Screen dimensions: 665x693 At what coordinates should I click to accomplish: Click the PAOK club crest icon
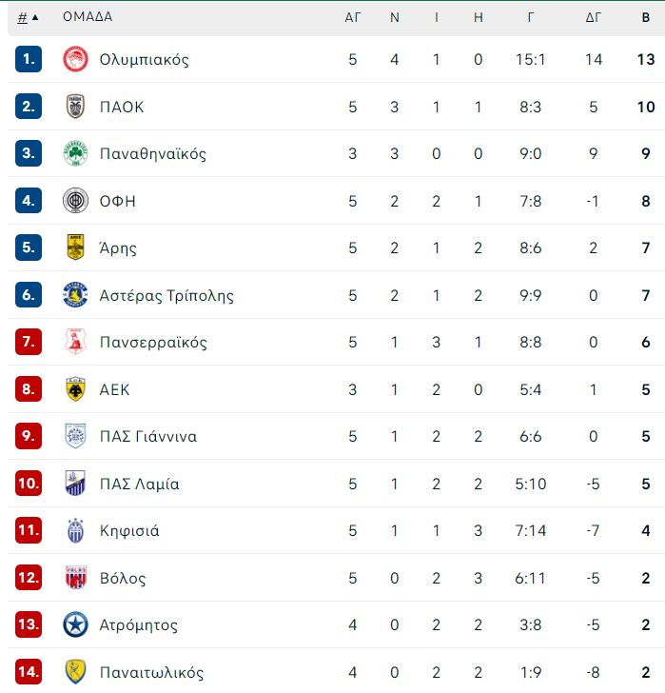pyautogui.click(x=75, y=107)
